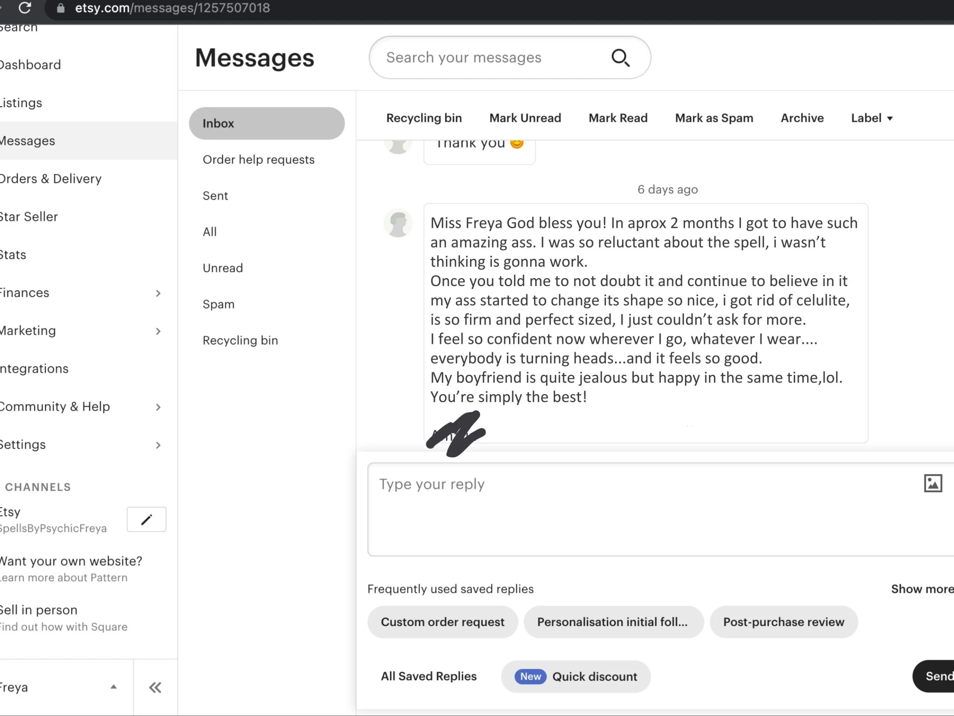This screenshot has height=716, width=954.
Task: Select the Inbox folder
Action: click(266, 123)
